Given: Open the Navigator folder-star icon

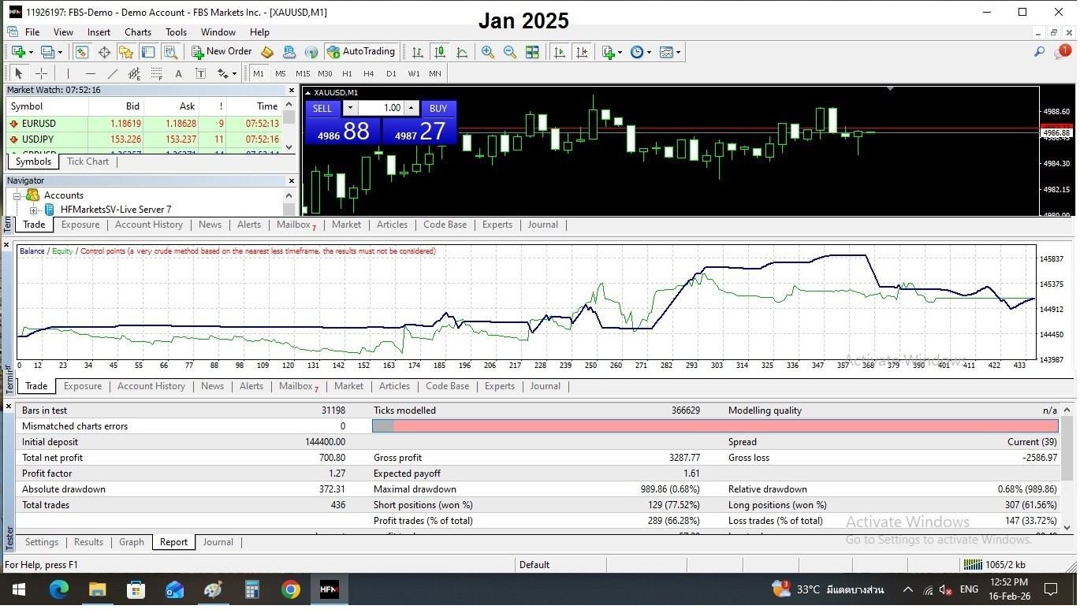Looking at the screenshot, I should pos(126,52).
